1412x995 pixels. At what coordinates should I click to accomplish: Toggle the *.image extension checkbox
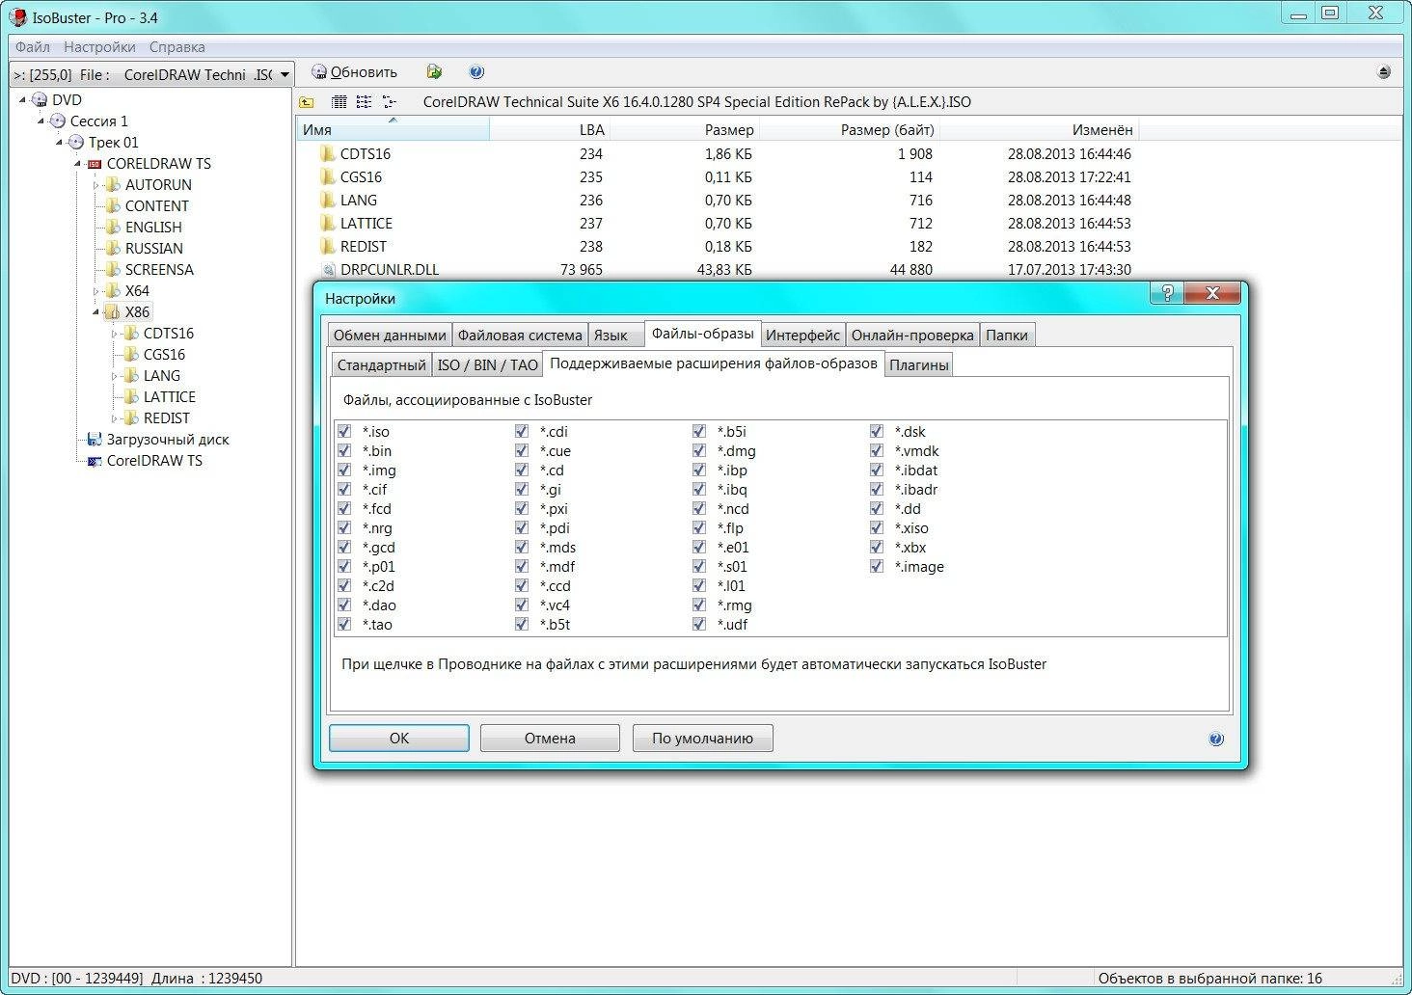877,566
